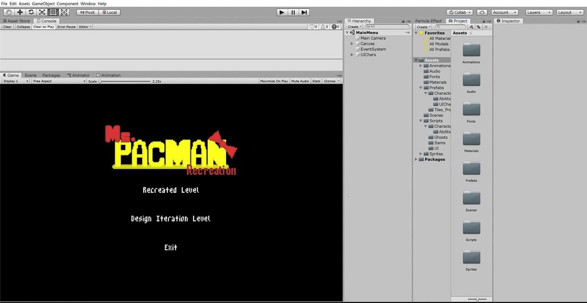Select the combined Transform tool
Screen dimensions: 587x303
(x=64, y=12)
